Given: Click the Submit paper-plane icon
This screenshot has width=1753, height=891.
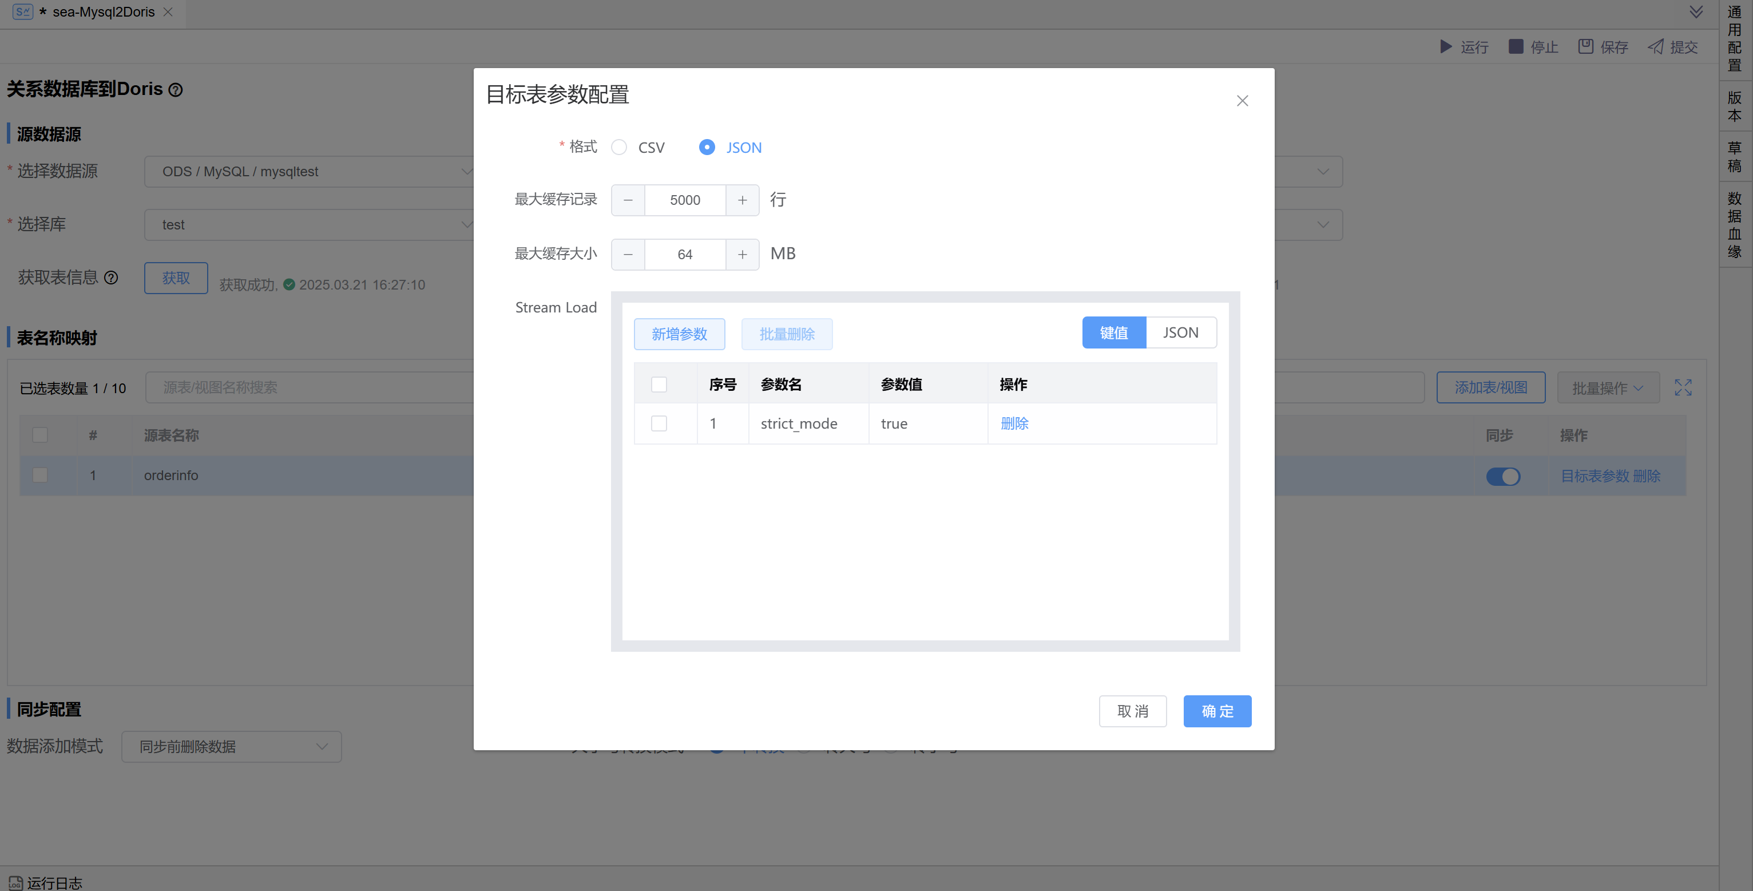Looking at the screenshot, I should (1655, 46).
